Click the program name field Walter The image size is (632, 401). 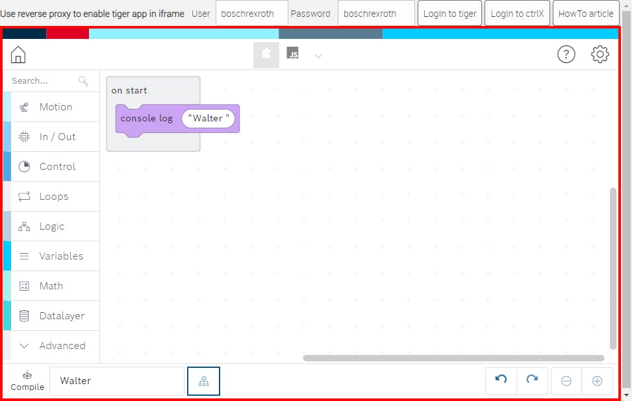(117, 381)
